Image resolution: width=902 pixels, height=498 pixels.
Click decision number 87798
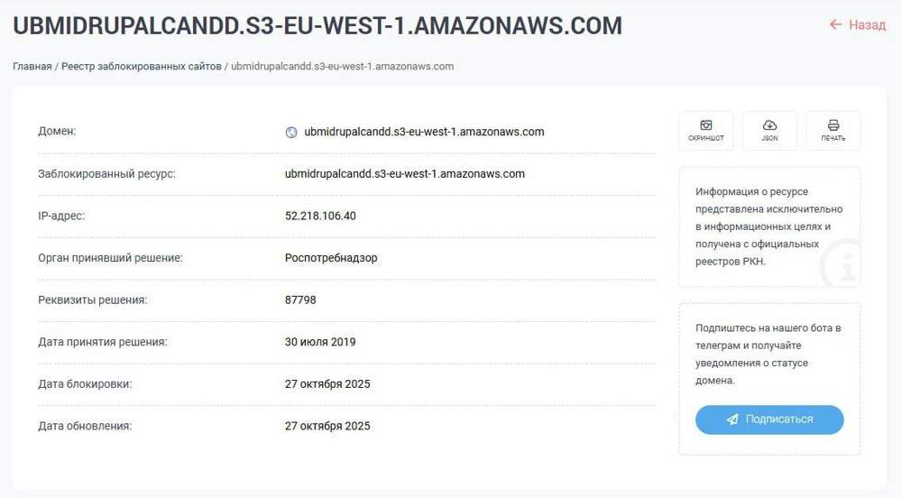click(x=300, y=300)
